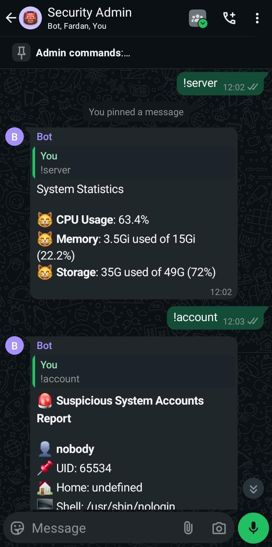Open the three-dot more options menu
This screenshot has height=547, width=272.
tap(257, 18)
